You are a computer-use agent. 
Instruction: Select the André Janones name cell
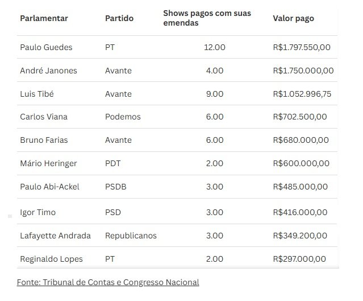click(x=48, y=71)
